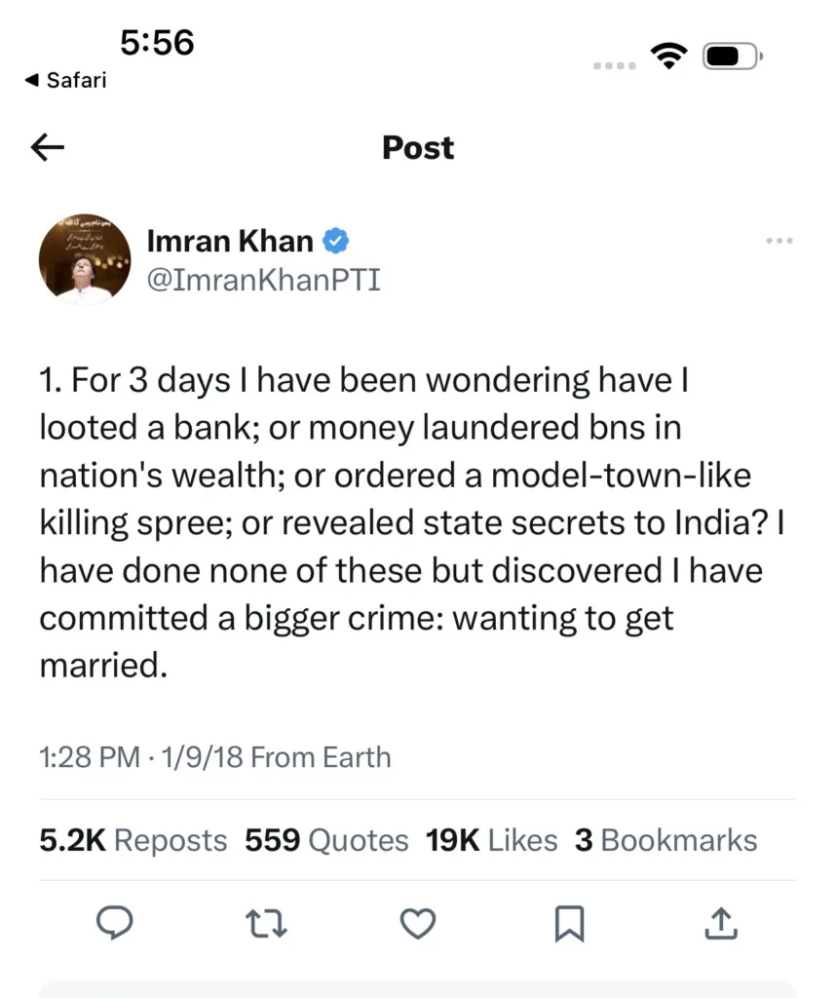Click the Imran Khan display name
The width and height of the screenshot is (836, 998).
[228, 240]
